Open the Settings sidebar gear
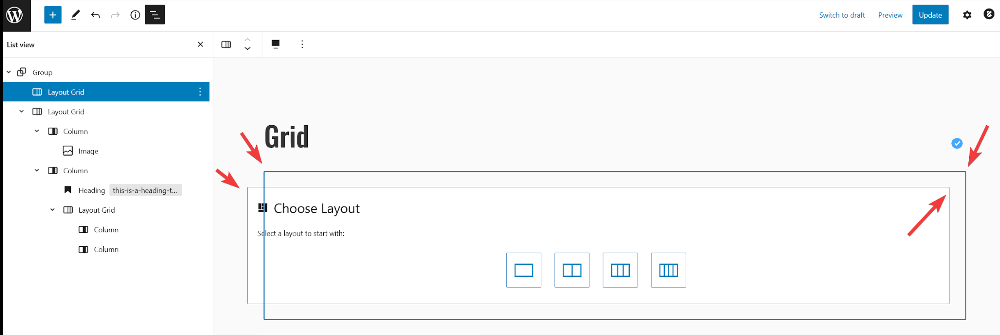Image resolution: width=1000 pixels, height=335 pixels. point(967,14)
